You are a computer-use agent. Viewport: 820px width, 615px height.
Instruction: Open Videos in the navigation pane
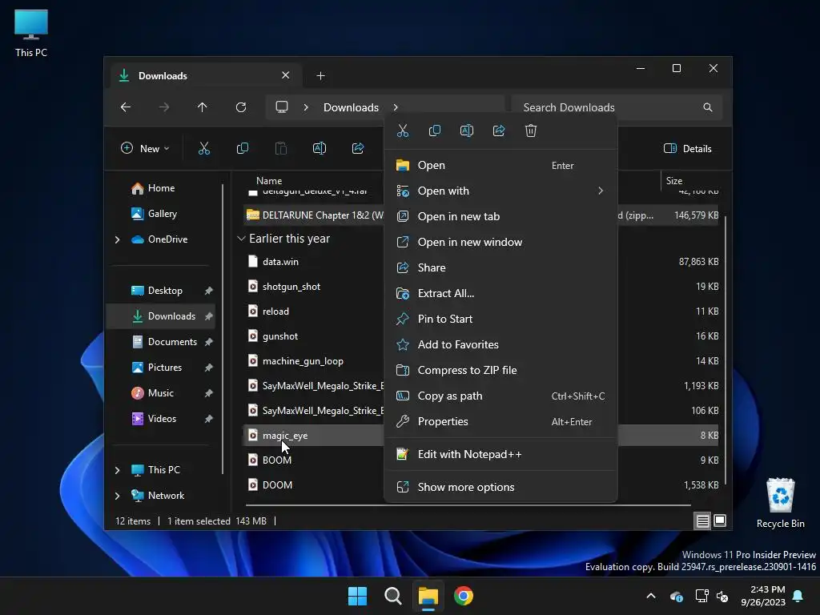pos(160,419)
